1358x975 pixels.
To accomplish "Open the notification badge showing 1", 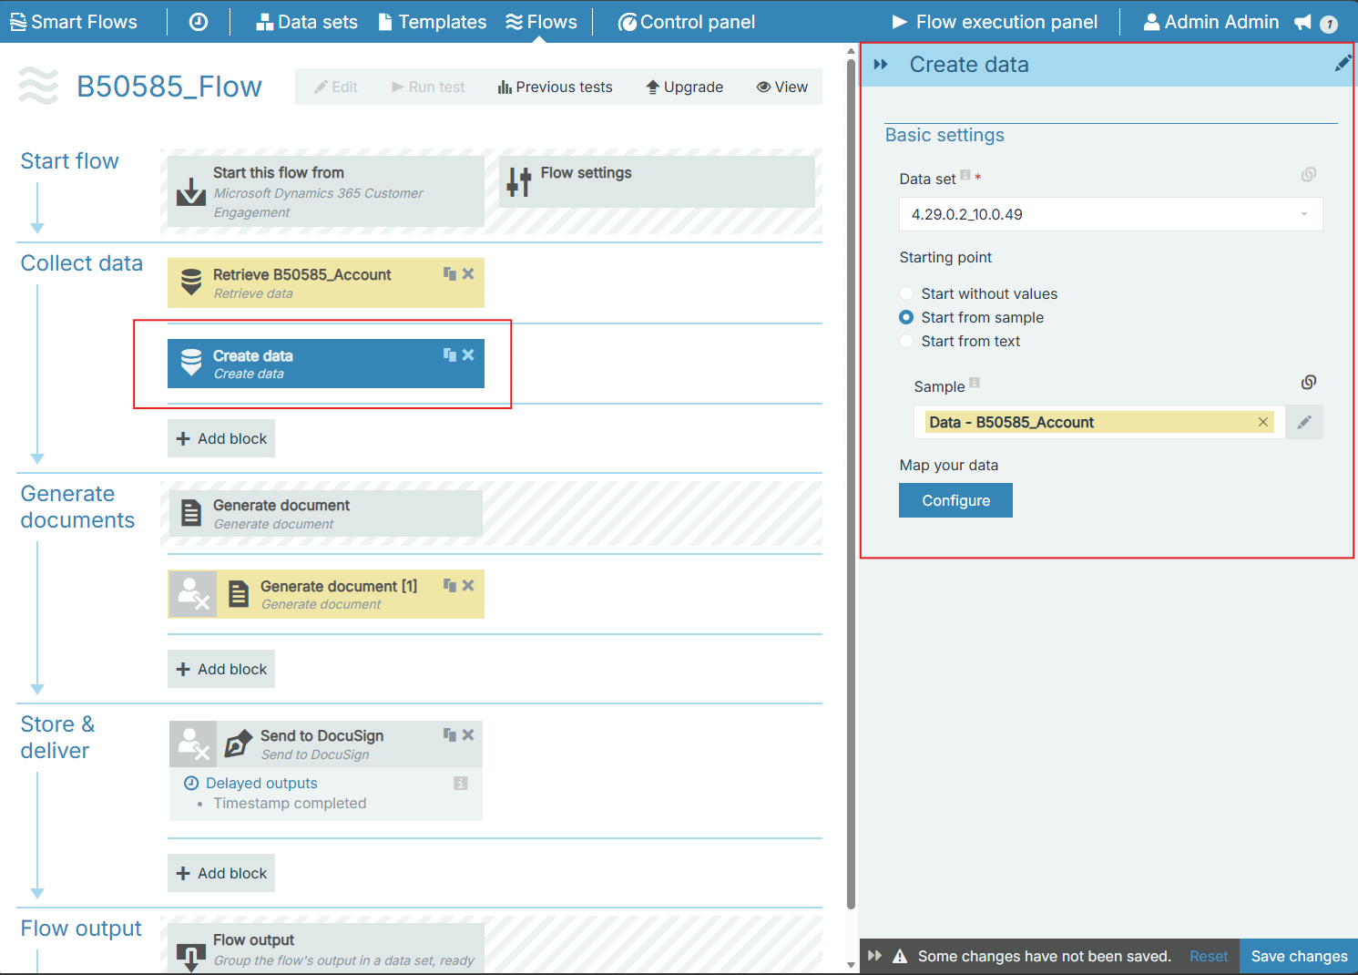I will [x=1329, y=24].
